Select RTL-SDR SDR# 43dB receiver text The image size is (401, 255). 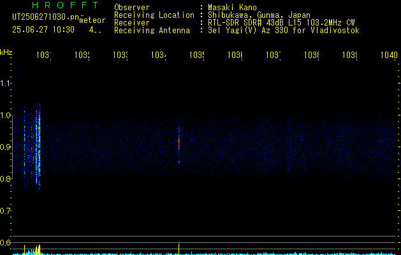pyautogui.click(x=281, y=23)
